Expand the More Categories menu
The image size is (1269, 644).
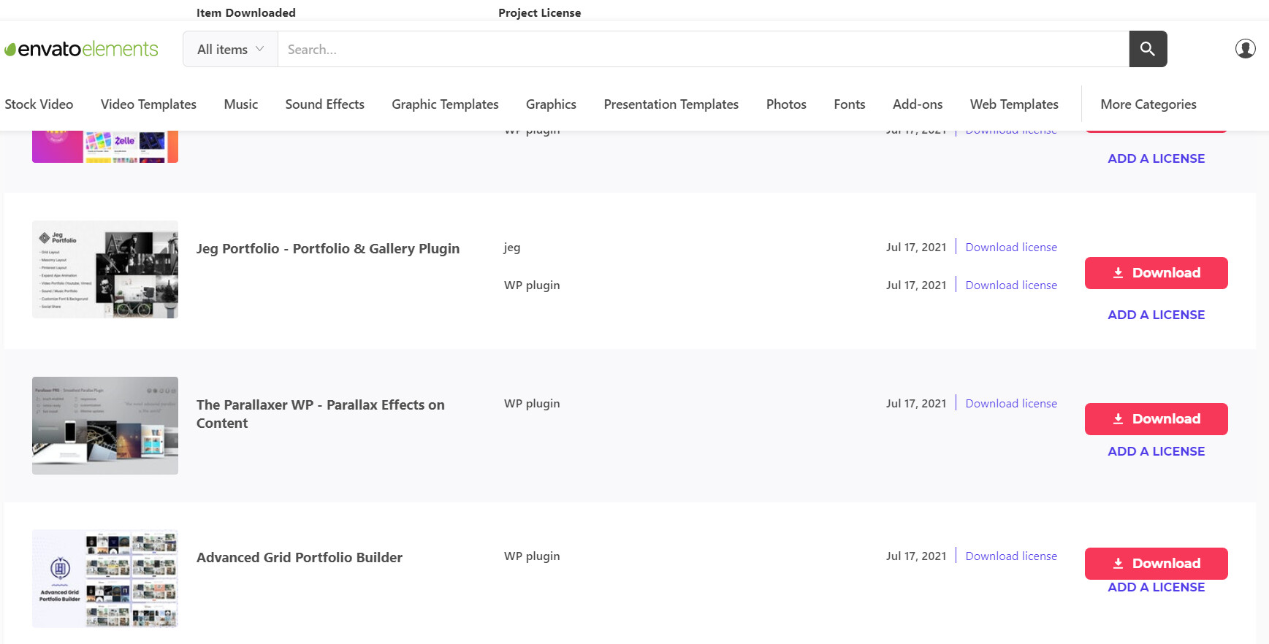coord(1148,104)
